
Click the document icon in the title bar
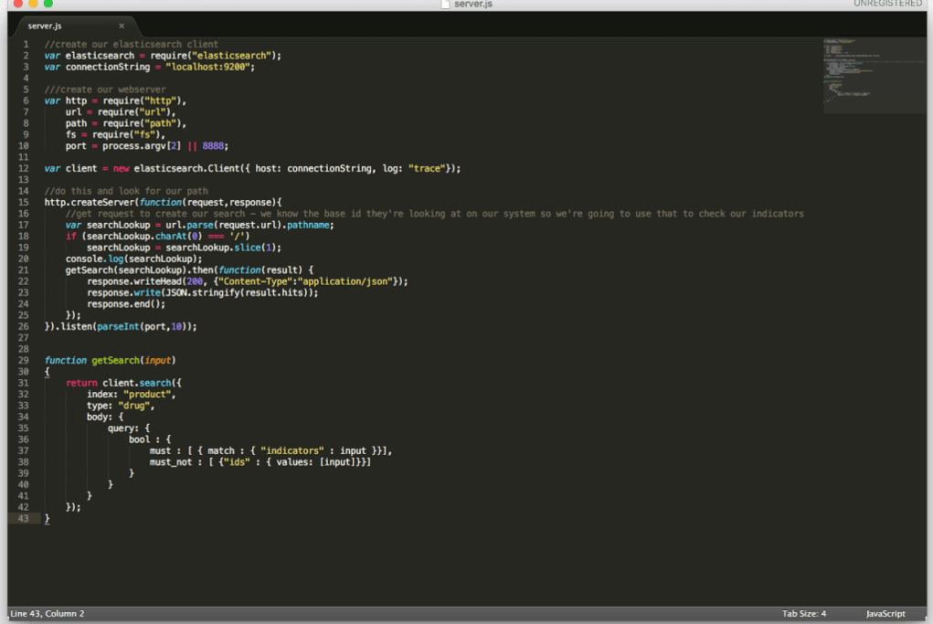coord(446,5)
